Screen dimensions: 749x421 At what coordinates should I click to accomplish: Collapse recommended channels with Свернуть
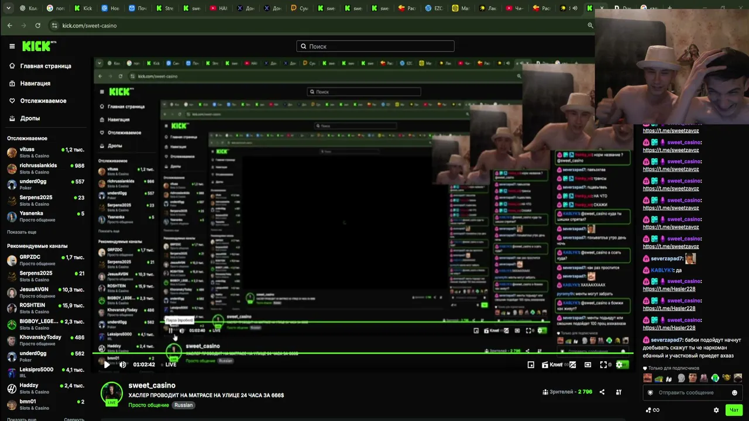pyautogui.click(x=74, y=419)
